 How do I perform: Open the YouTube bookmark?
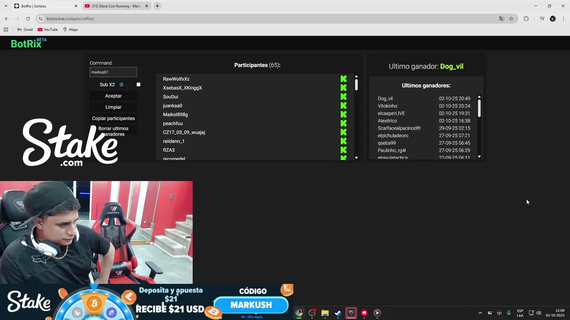(48, 30)
